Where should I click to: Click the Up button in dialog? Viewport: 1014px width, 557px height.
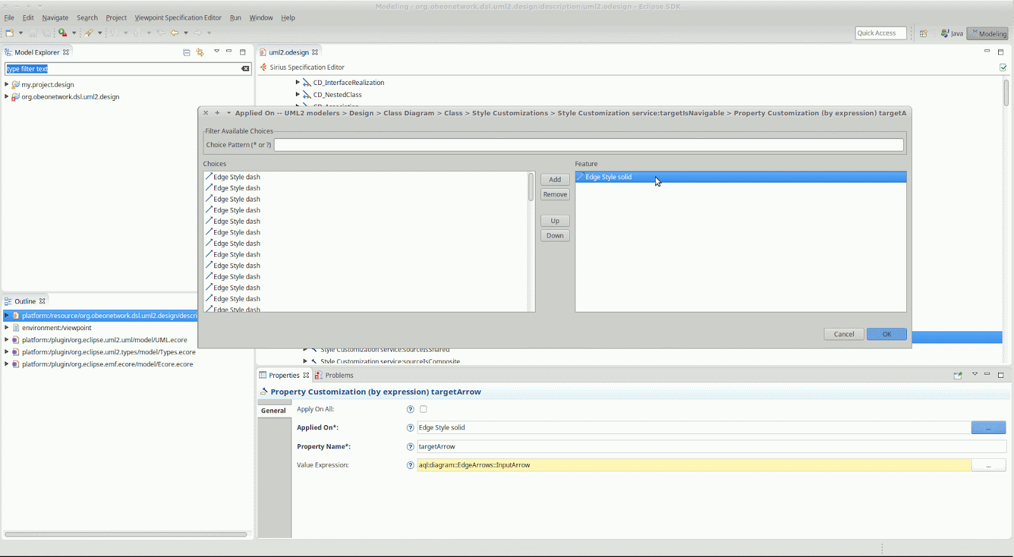pos(555,221)
